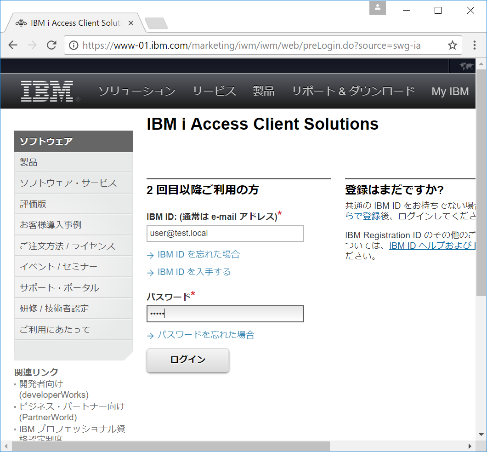Switch to the IBM i Access Client tab
487x452 pixels.
(x=69, y=23)
